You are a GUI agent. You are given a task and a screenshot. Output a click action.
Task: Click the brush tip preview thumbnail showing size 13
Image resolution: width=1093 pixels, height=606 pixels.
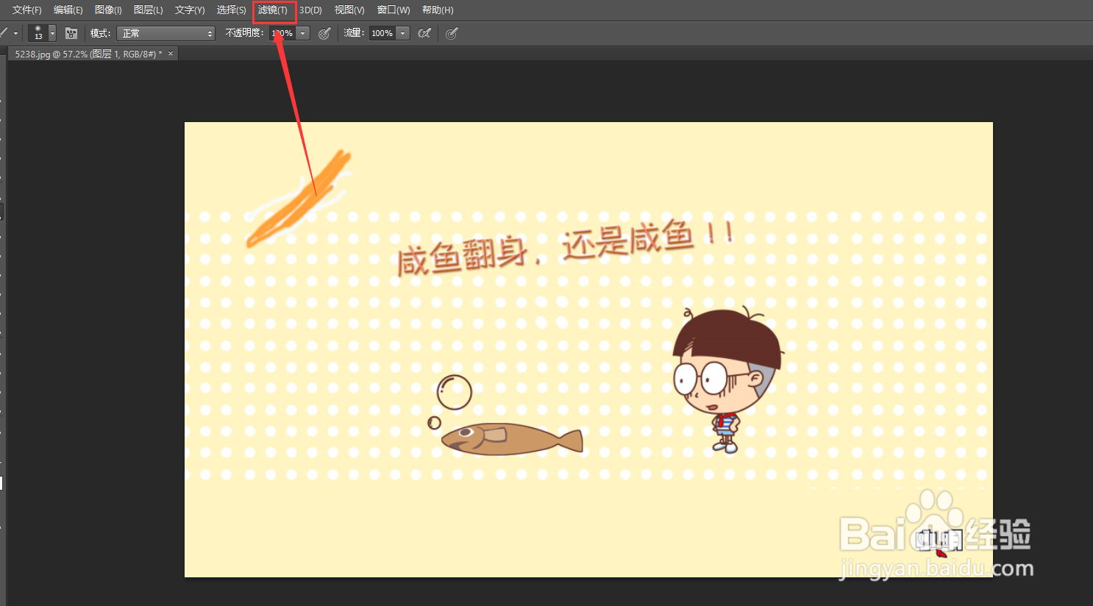pos(38,32)
